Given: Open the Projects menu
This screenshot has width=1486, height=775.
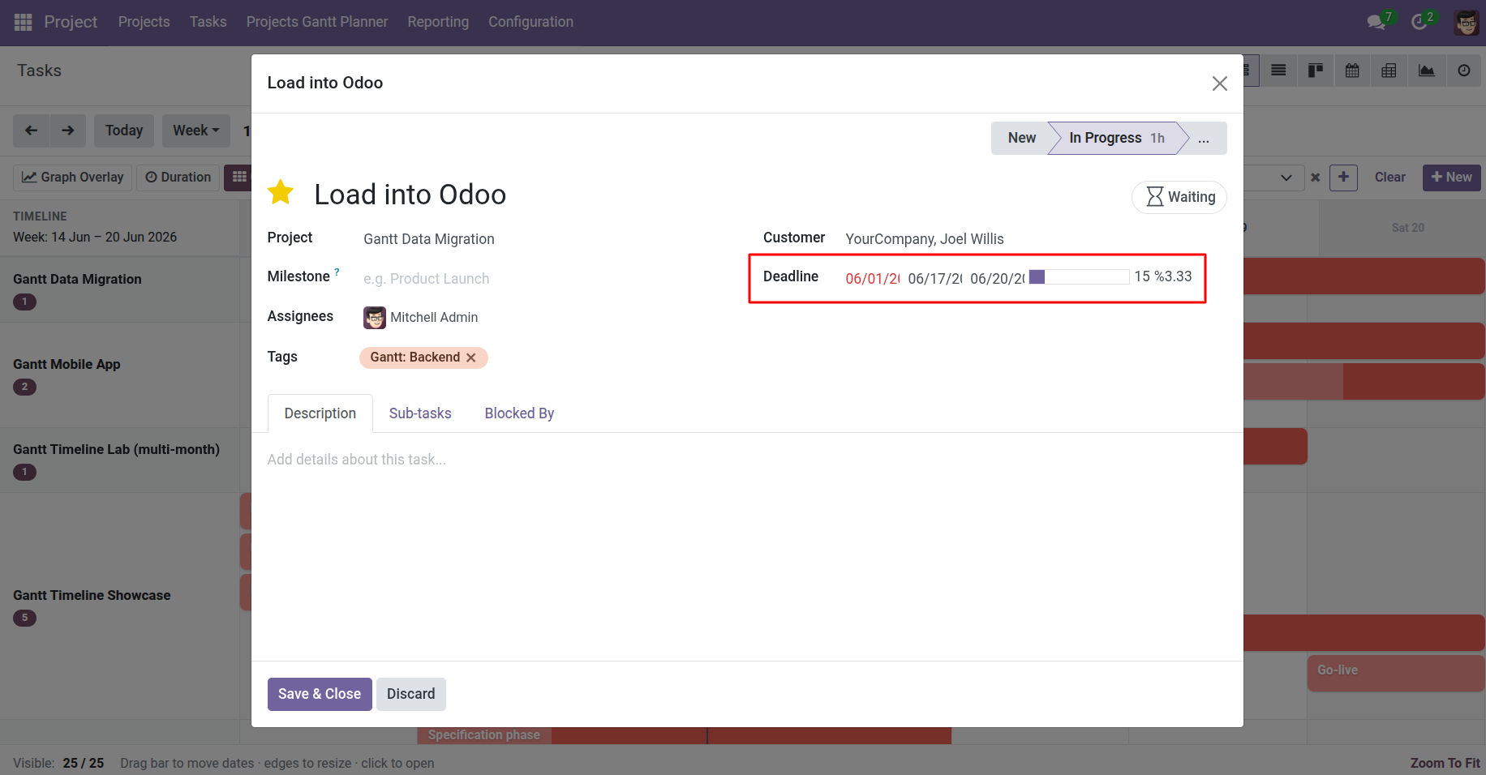Looking at the screenshot, I should (144, 22).
